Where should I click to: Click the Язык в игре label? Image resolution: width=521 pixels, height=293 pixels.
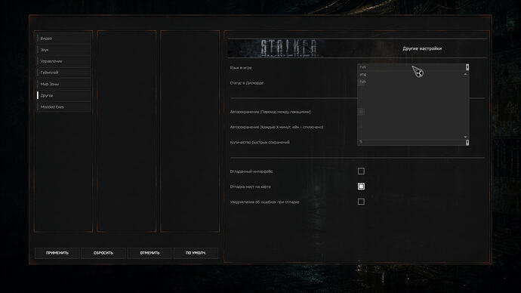click(241, 68)
